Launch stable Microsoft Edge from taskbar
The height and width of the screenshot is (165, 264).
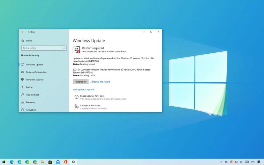click(11, 162)
